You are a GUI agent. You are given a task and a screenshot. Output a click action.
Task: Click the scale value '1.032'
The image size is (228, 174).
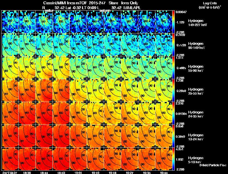point(180,159)
